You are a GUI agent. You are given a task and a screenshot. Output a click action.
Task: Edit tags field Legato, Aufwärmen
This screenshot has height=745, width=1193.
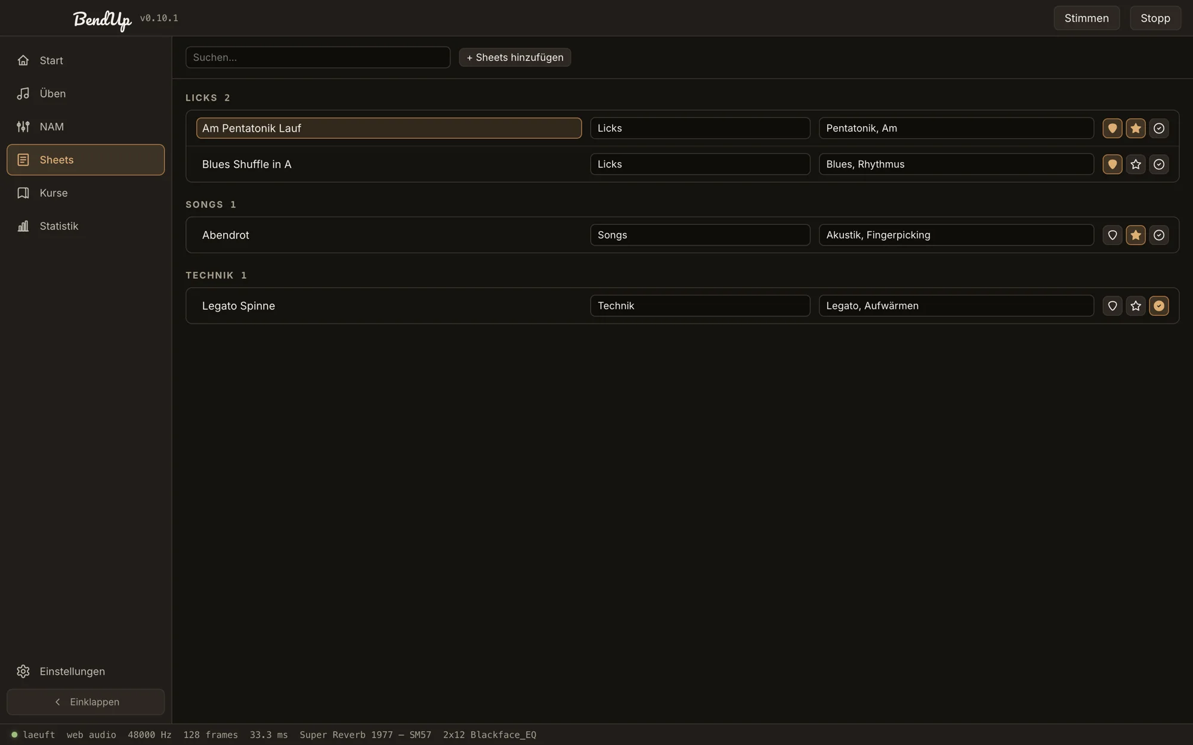(956, 306)
